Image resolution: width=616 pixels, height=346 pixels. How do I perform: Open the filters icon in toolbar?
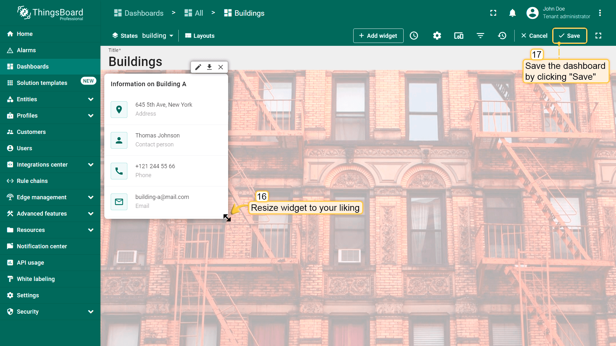pos(480,36)
